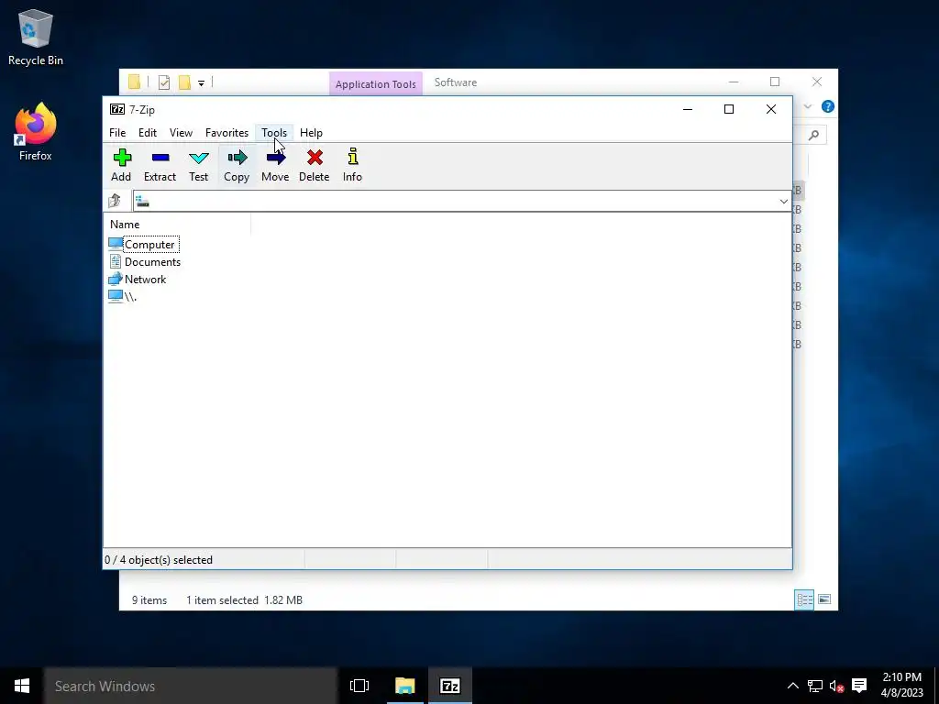Open the View menu

(181, 133)
